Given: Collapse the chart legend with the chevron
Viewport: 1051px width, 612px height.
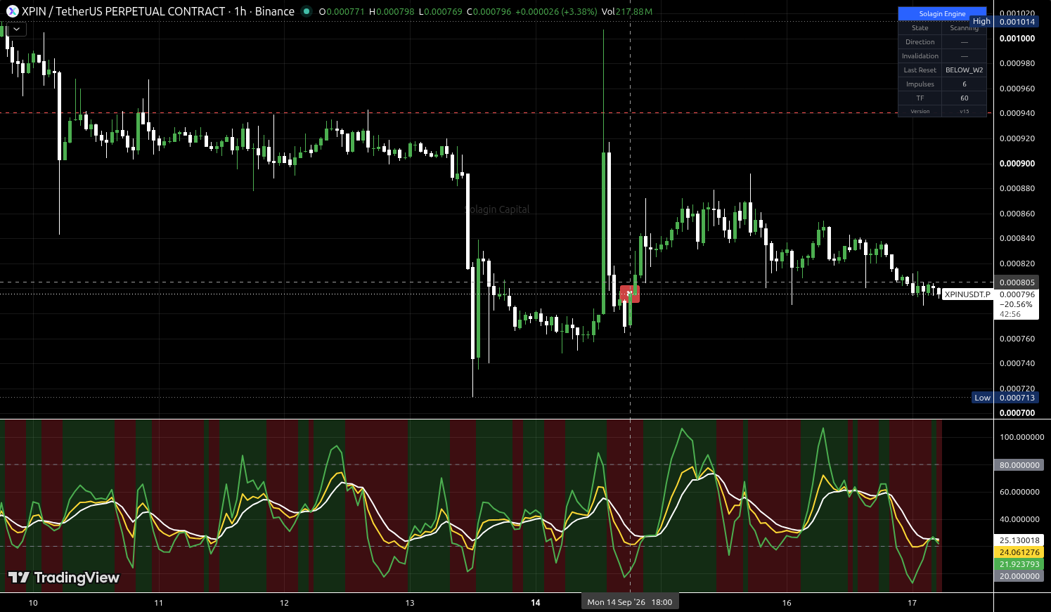Looking at the screenshot, I should coord(16,30).
